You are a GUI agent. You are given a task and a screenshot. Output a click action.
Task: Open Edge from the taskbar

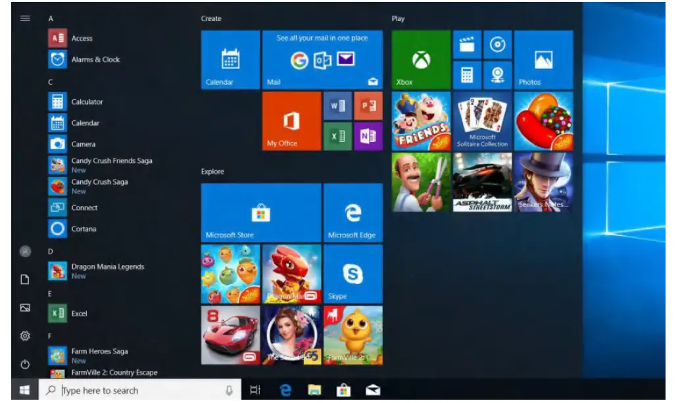pos(285,390)
